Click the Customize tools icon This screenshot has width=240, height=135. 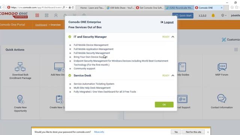pyautogui.click(x=224, y=40)
